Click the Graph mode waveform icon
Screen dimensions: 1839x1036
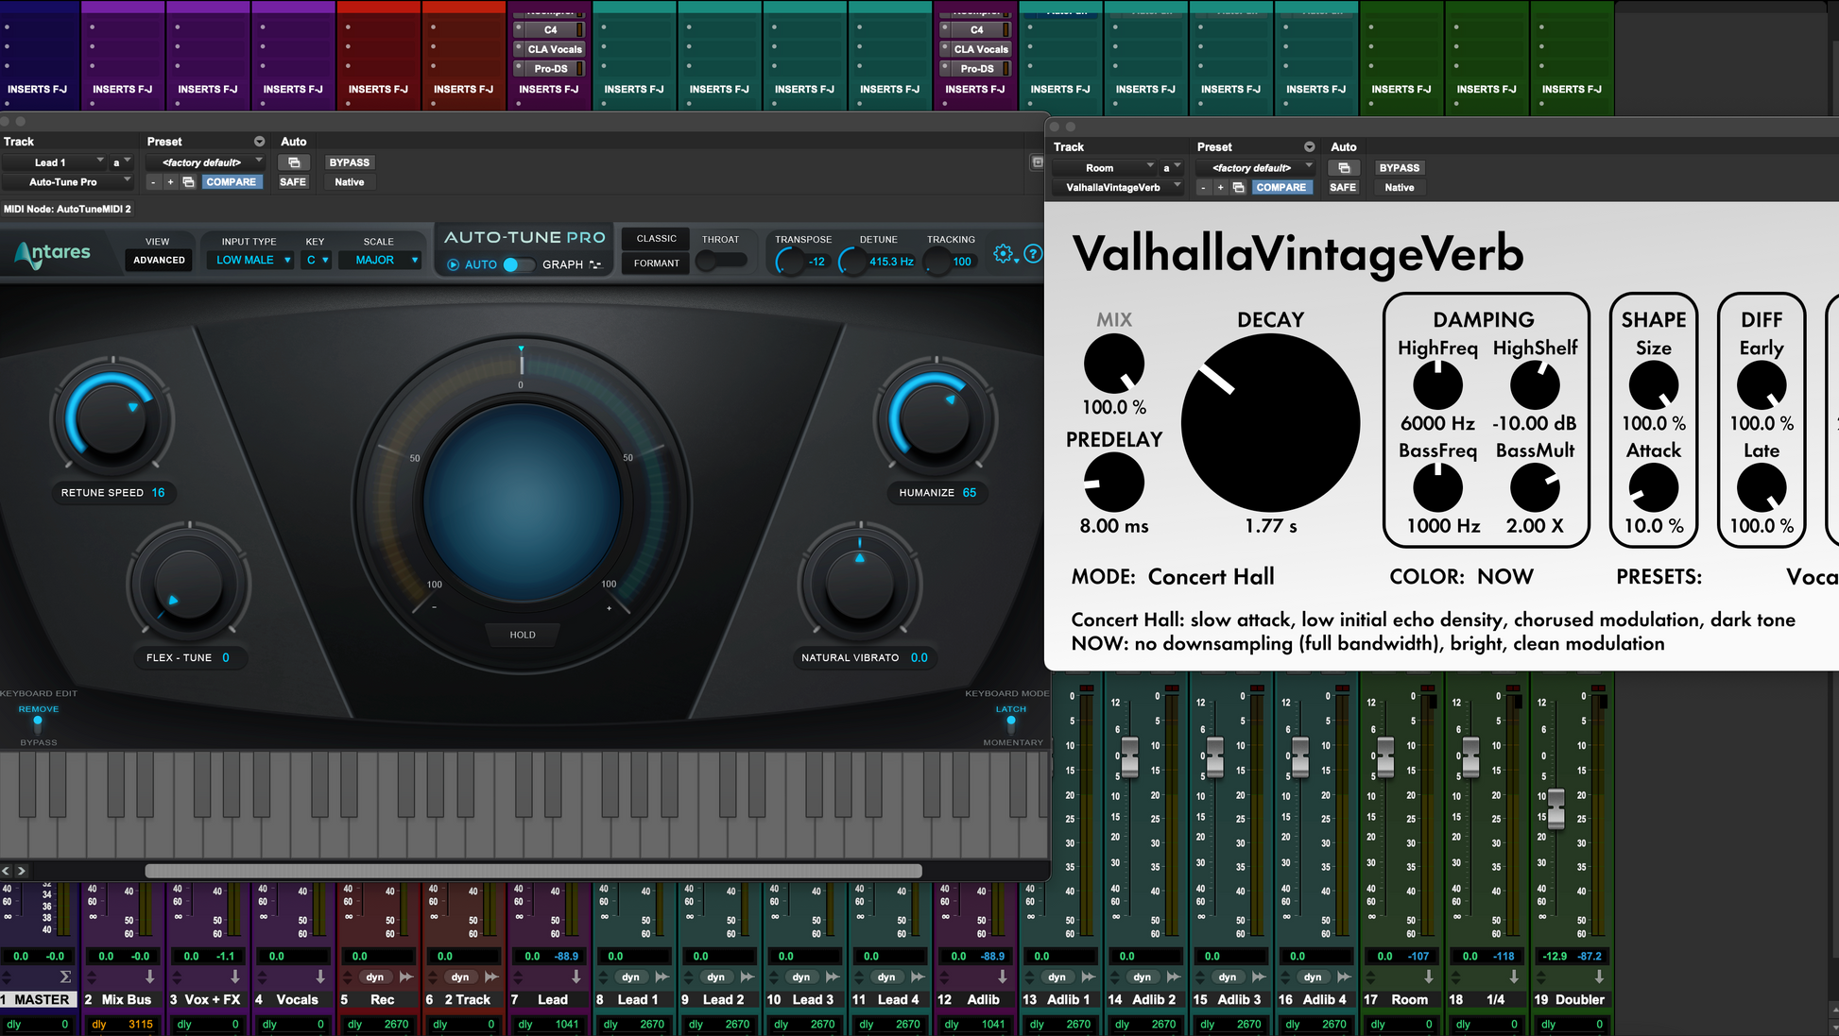[x=595, y=264]
